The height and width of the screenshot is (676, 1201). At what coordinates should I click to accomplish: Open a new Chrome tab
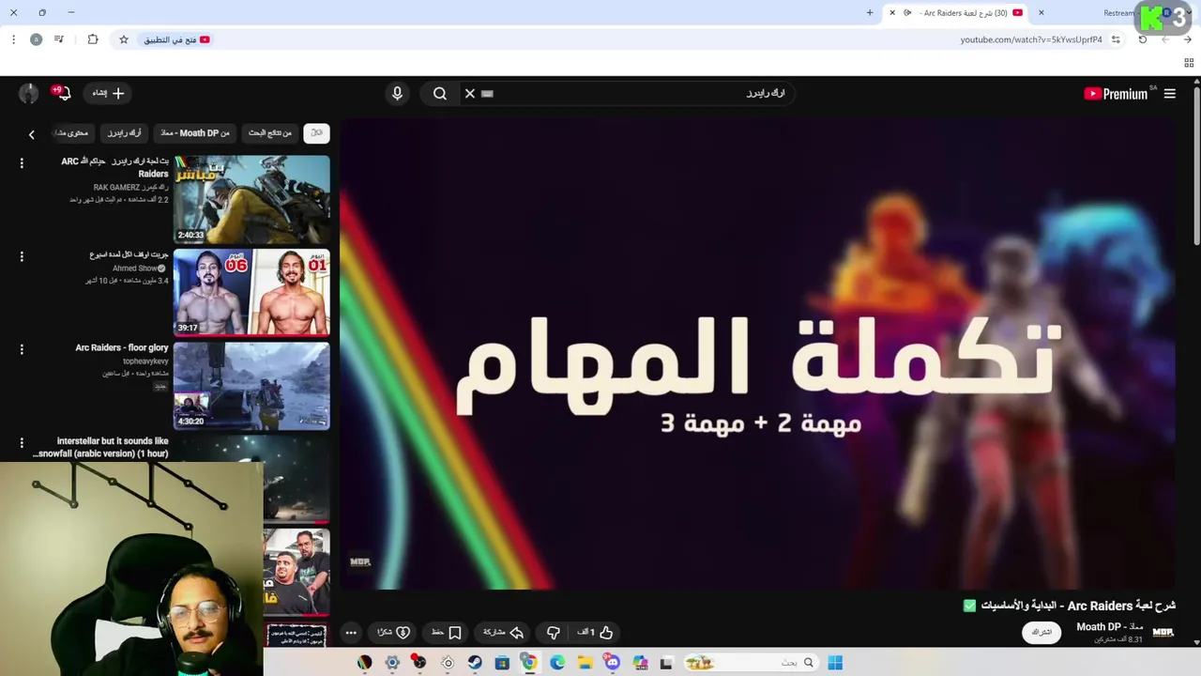(870, 12)
